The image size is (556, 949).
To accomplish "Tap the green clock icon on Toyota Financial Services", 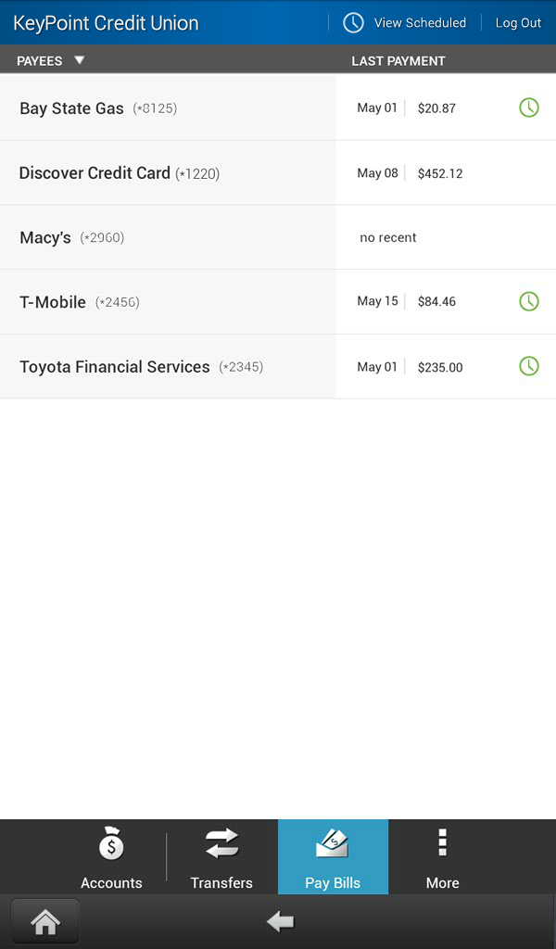I will coord(529,366).
